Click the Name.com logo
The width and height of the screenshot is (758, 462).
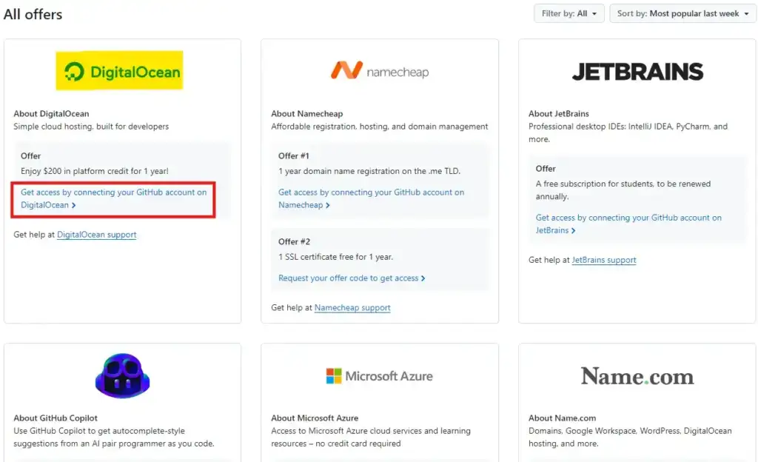pyautogui.click(x=637, y=376)
